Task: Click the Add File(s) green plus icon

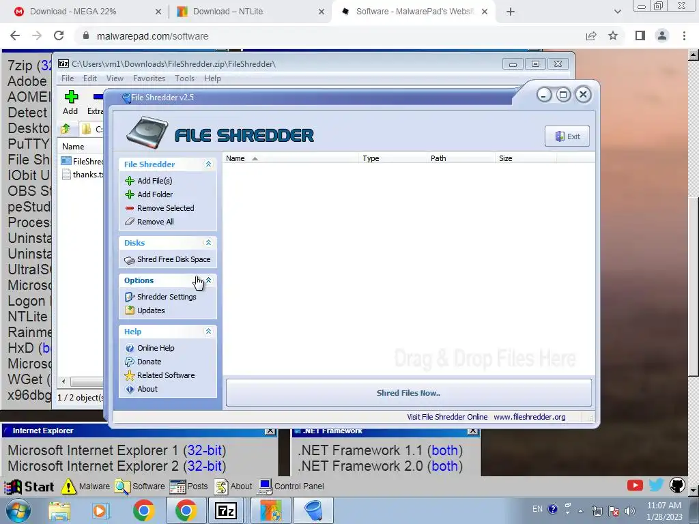Action: 130,181
